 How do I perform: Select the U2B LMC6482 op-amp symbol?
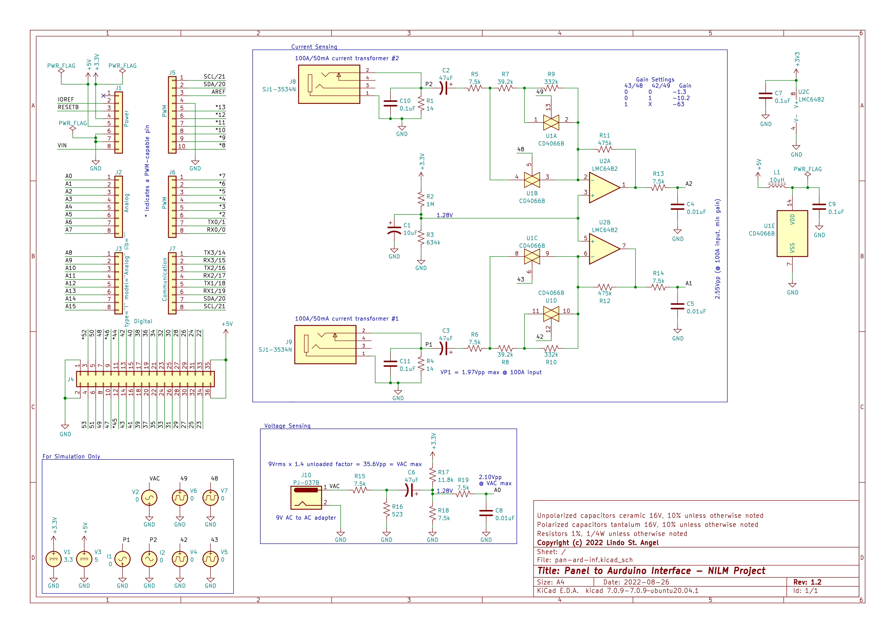coord(604,249)
